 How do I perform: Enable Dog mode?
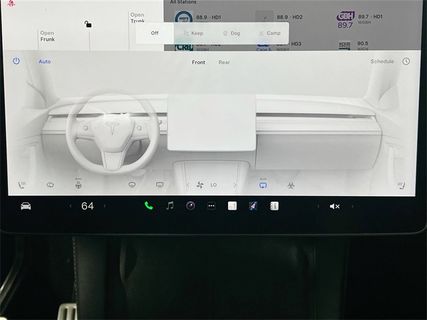[x=232, y=33]
